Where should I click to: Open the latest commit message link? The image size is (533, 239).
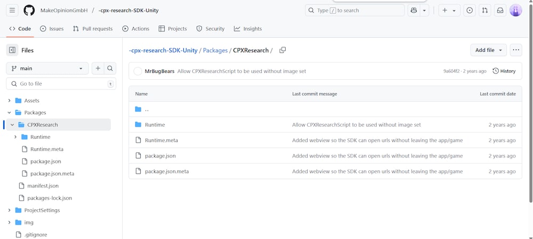point(241,71)
